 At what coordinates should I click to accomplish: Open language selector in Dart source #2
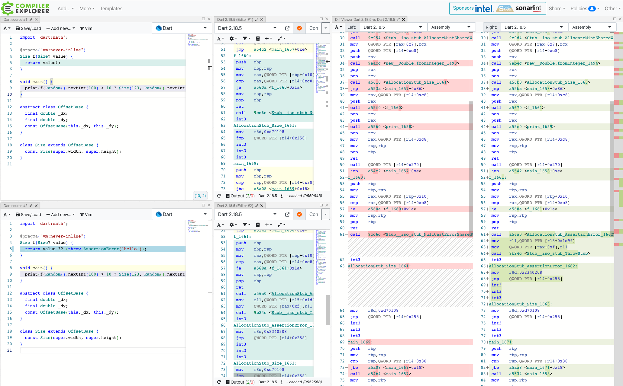(182, 214)
